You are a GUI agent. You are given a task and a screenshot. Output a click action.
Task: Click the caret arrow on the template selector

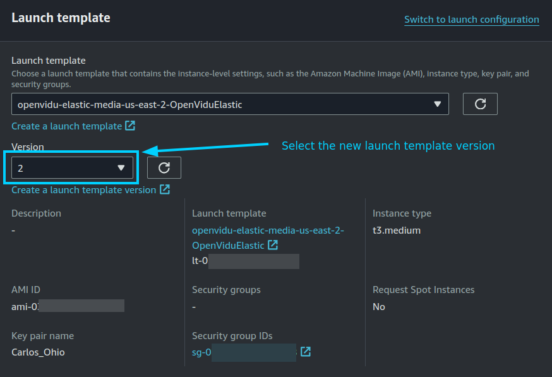point(438,104)
